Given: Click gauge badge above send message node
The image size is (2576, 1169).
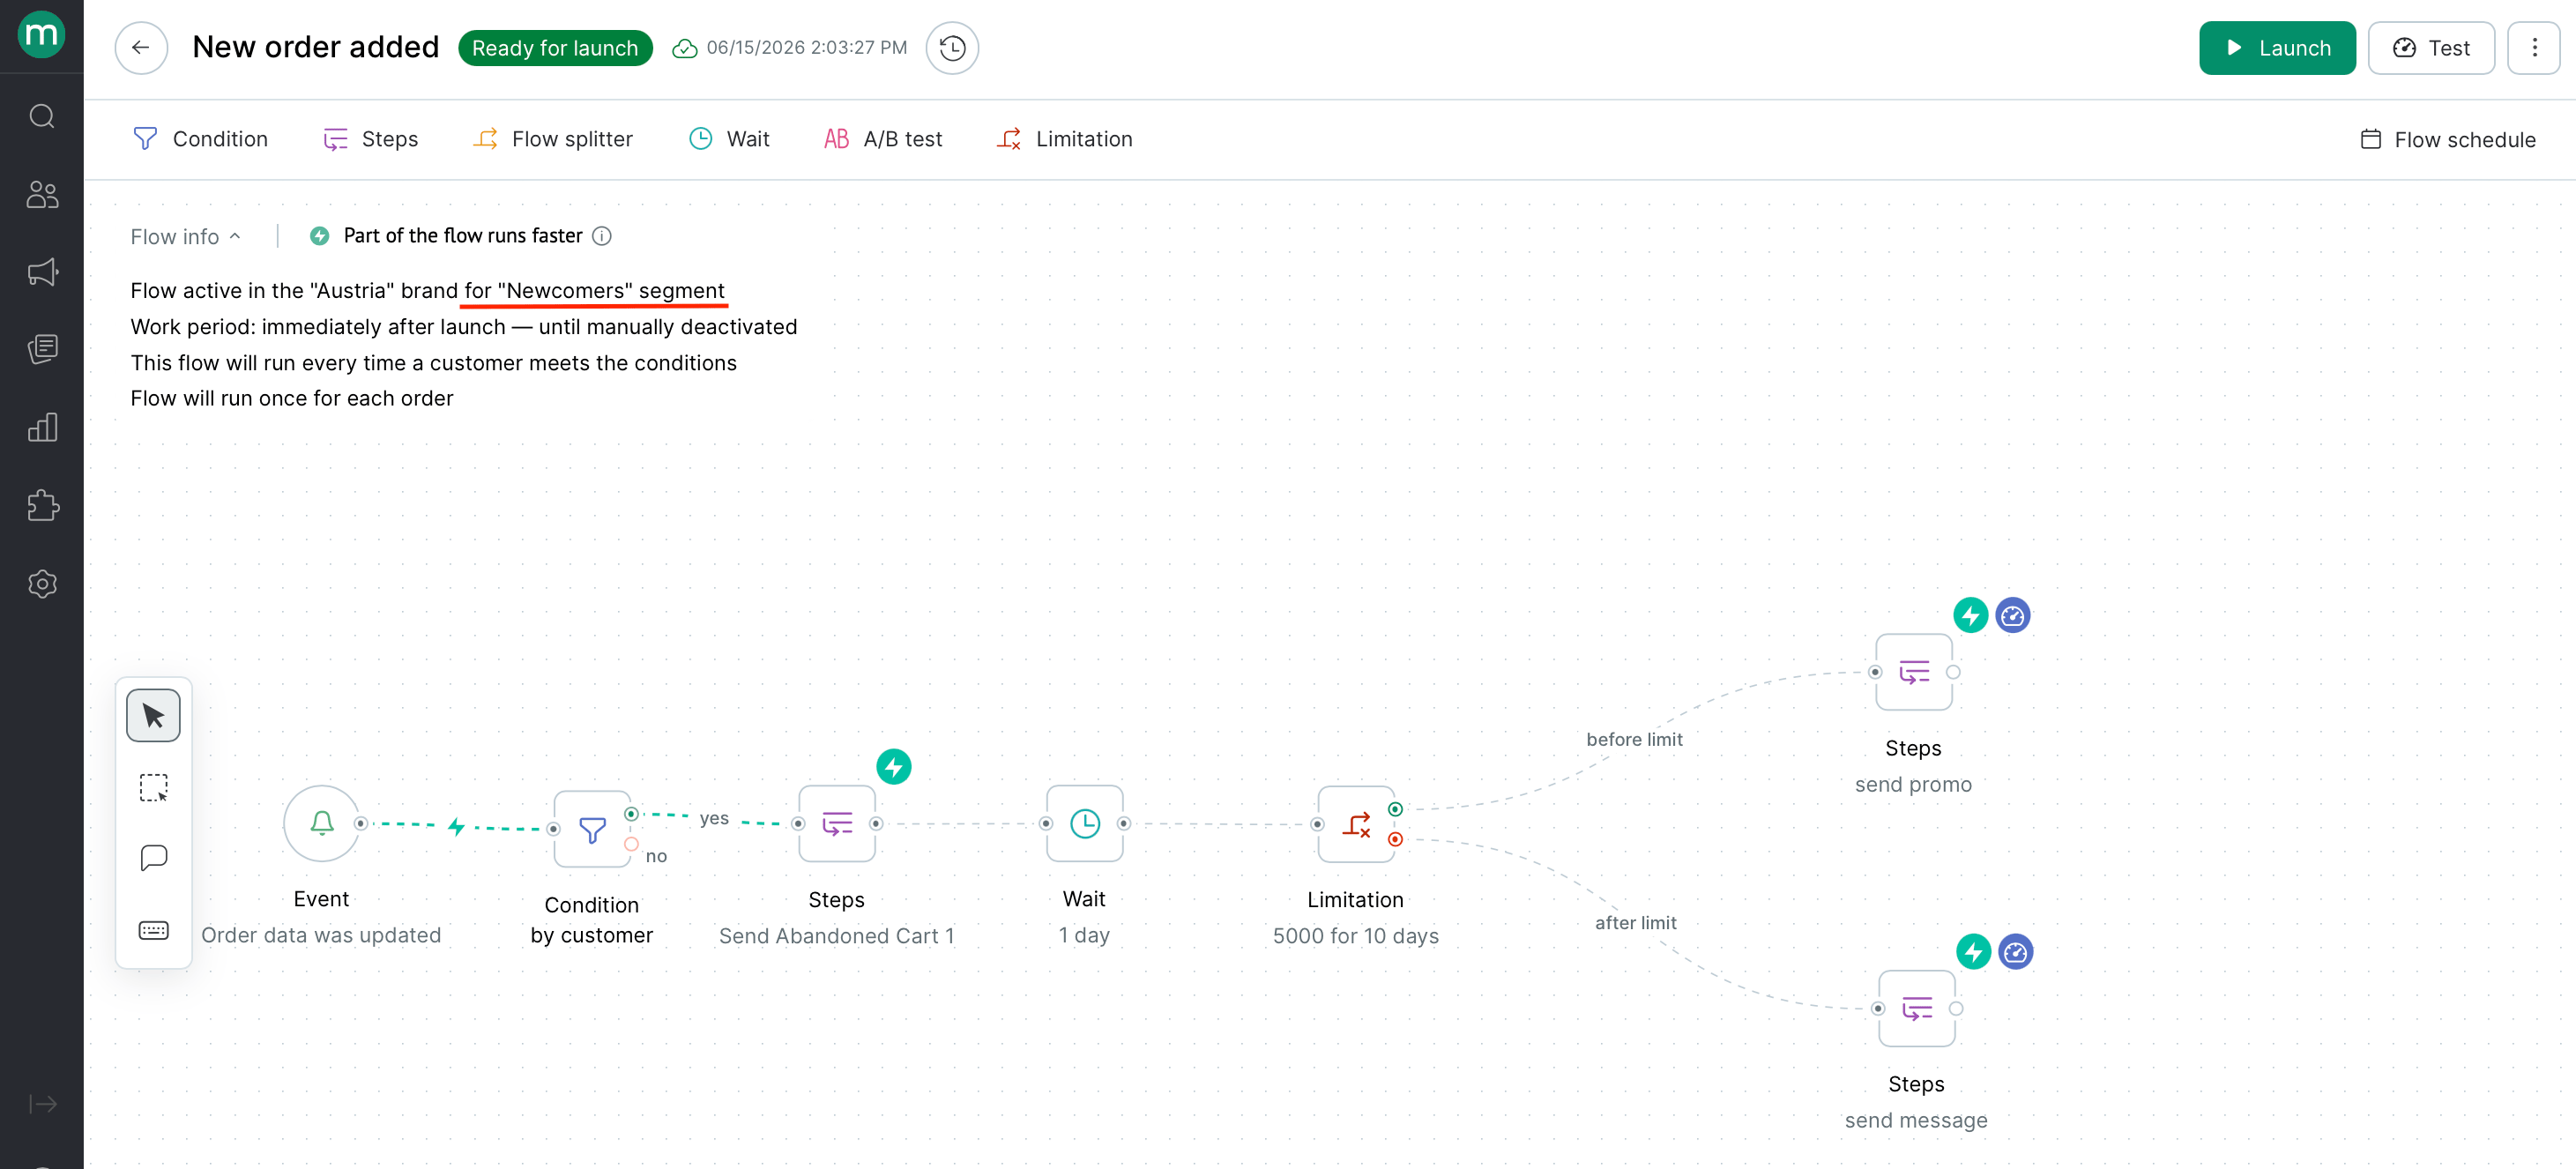Looking at the screenshot, I should click(2016, 952).
